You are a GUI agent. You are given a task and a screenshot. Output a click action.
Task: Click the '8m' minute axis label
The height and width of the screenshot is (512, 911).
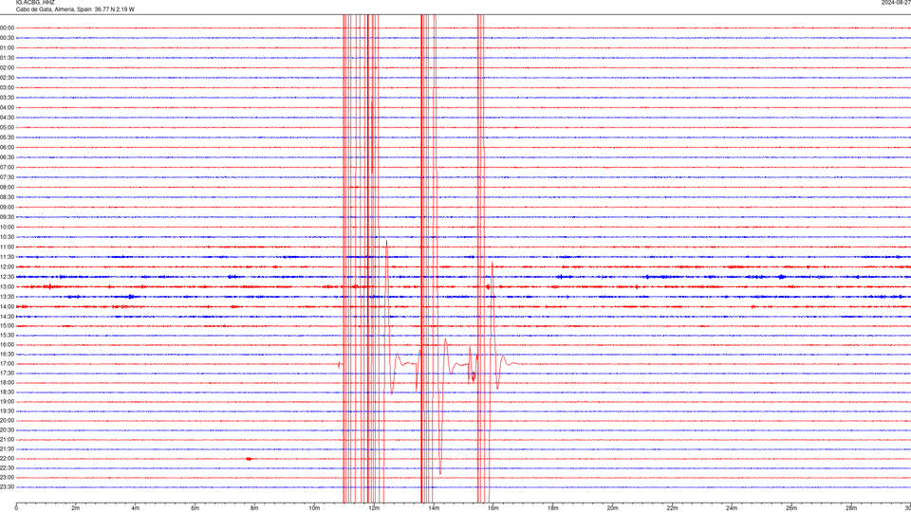[254, 508]
